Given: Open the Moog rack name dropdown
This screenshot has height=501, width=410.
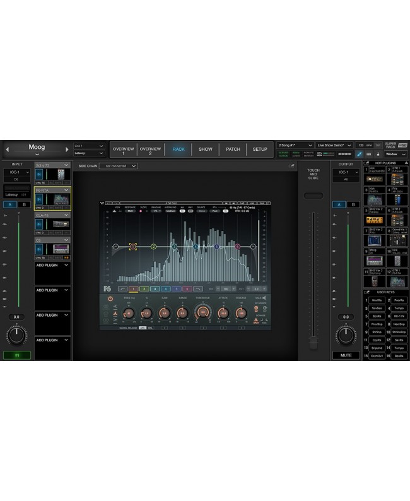Looking at the screenshot, I should (x=37, y=155).
